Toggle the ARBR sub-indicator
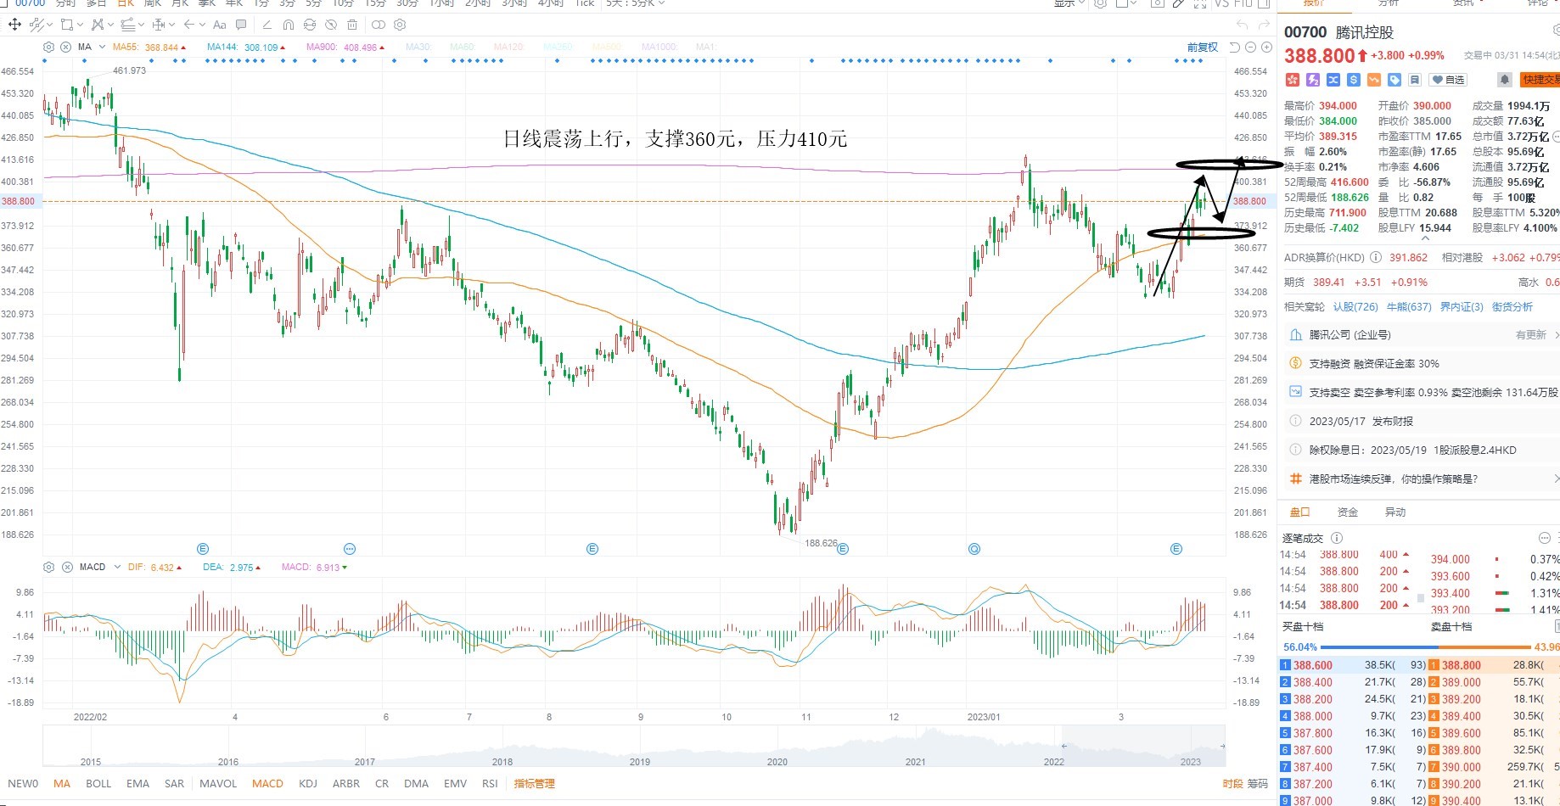 click(x=346, y=783)
